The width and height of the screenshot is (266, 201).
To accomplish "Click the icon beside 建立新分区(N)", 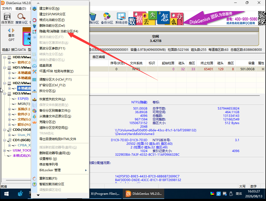I will pyautogui.click(x=34, y=9).
